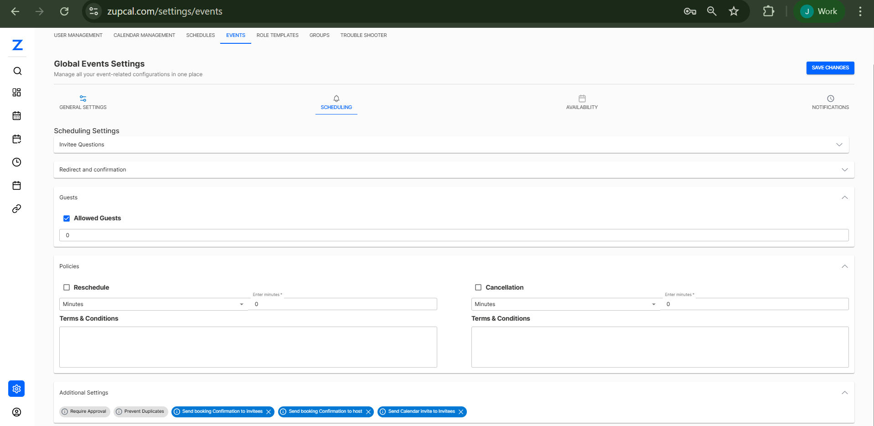Open the Notifications settings tab
This screenshot has width=874, height=426.
pos(830,103)
